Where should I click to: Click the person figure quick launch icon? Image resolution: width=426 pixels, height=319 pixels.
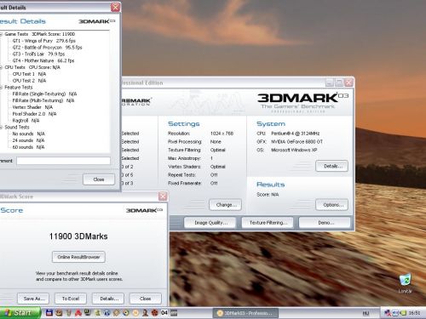click(x=145, y=313)
